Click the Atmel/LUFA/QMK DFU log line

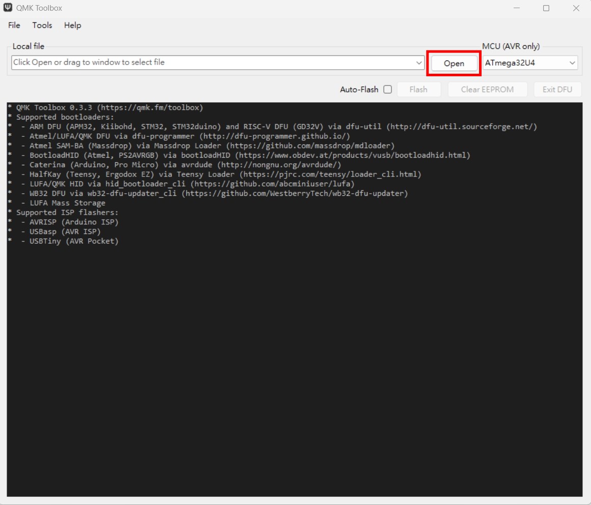[179, 136]
